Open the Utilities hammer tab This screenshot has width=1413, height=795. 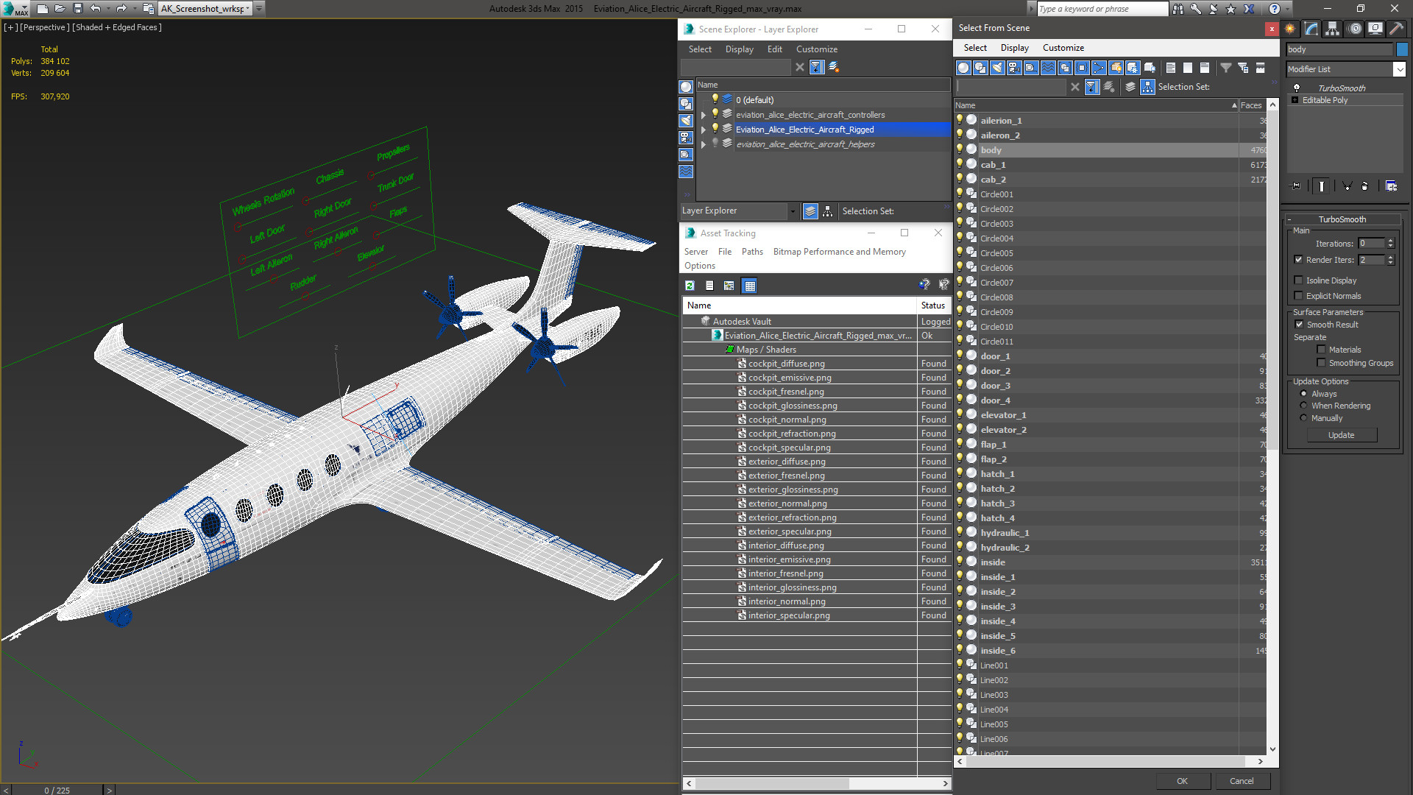click(x=1396, y=29)
